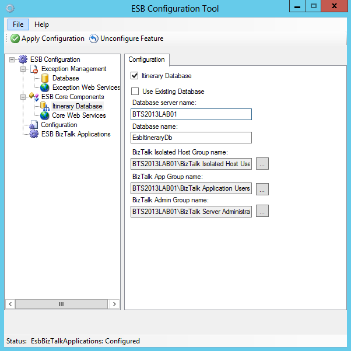Screen dimensions: 351x351
Task: Switch to the Configuration tab
Action: (146, 59)
